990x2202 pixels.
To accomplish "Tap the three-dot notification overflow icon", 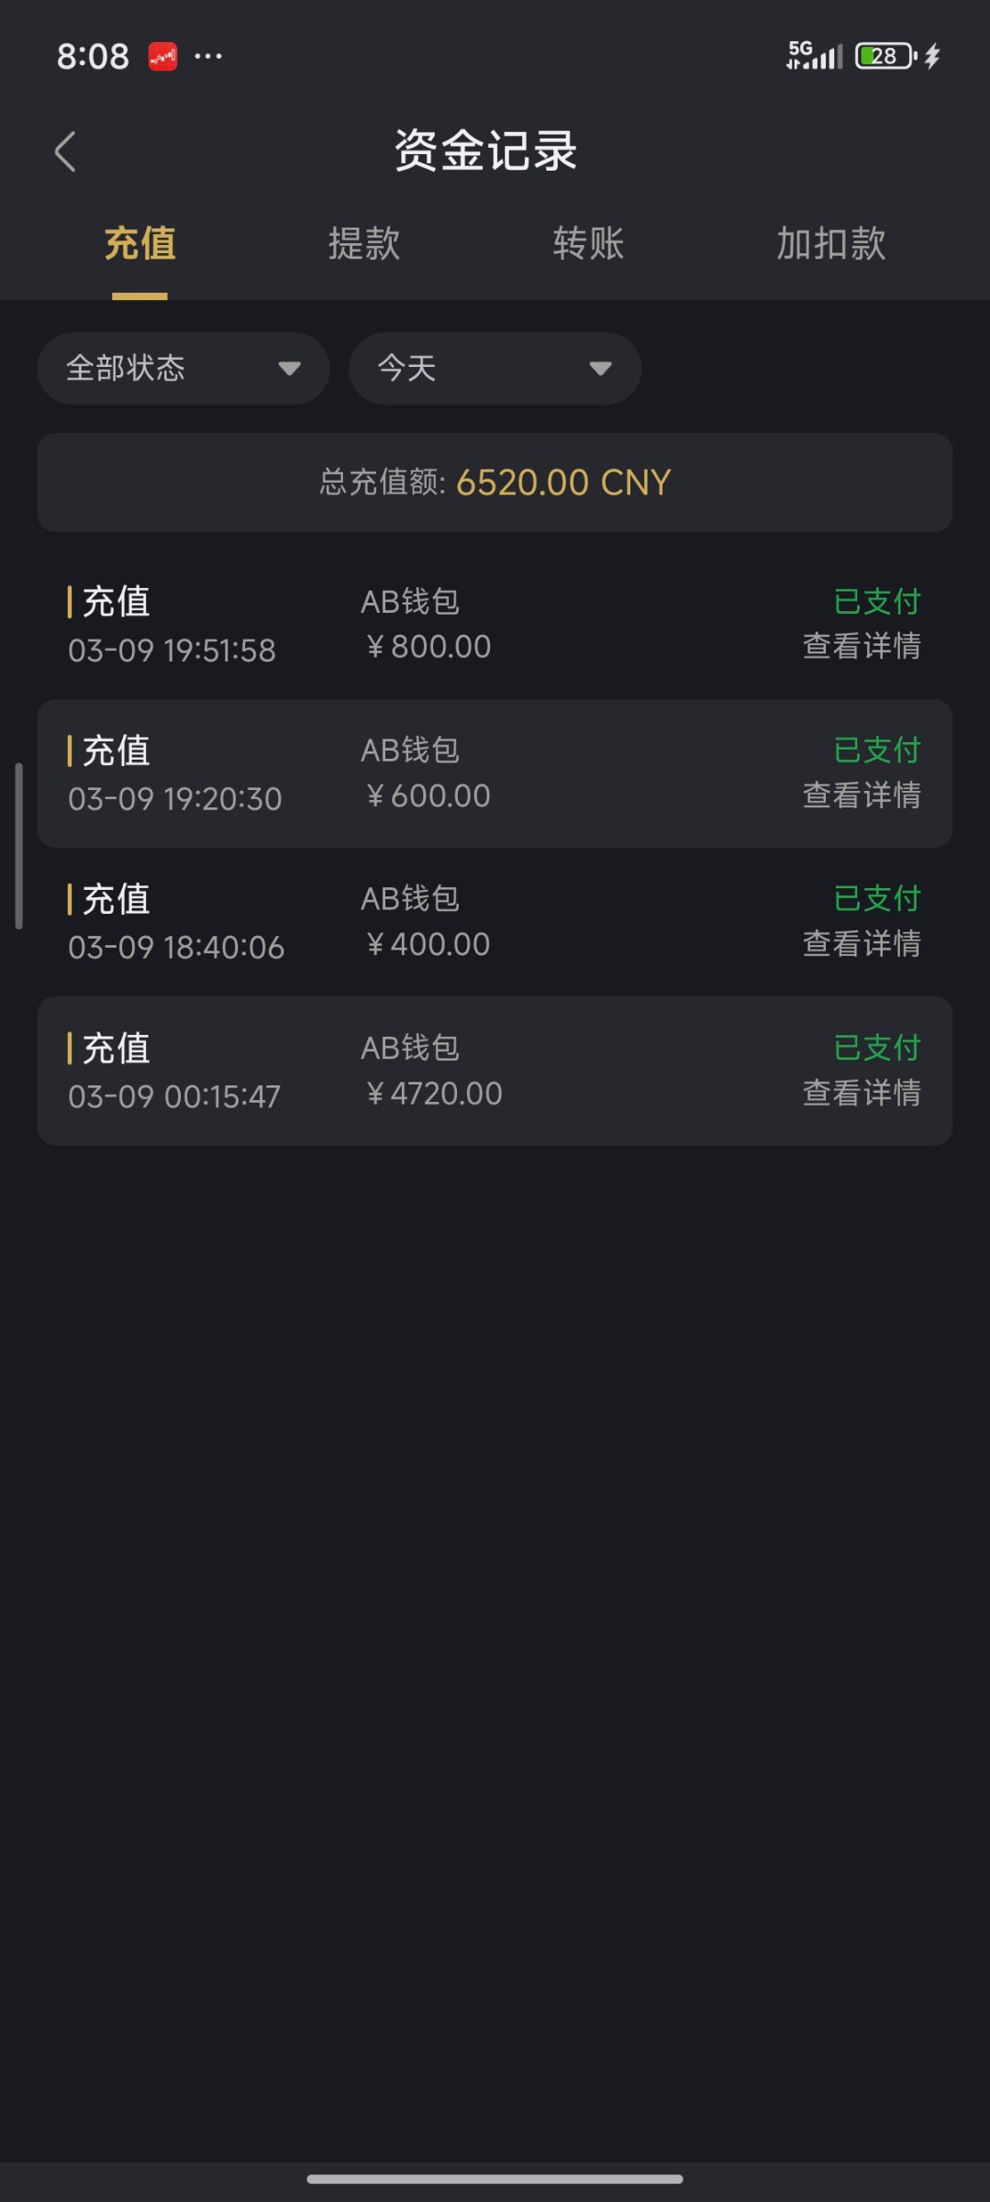I will 208,57.
